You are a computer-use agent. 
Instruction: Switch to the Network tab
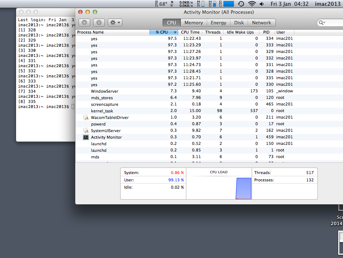[262, 23]
